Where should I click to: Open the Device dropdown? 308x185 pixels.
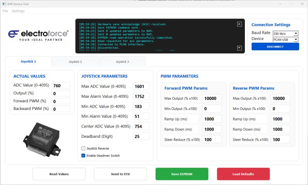pos(286,40)
